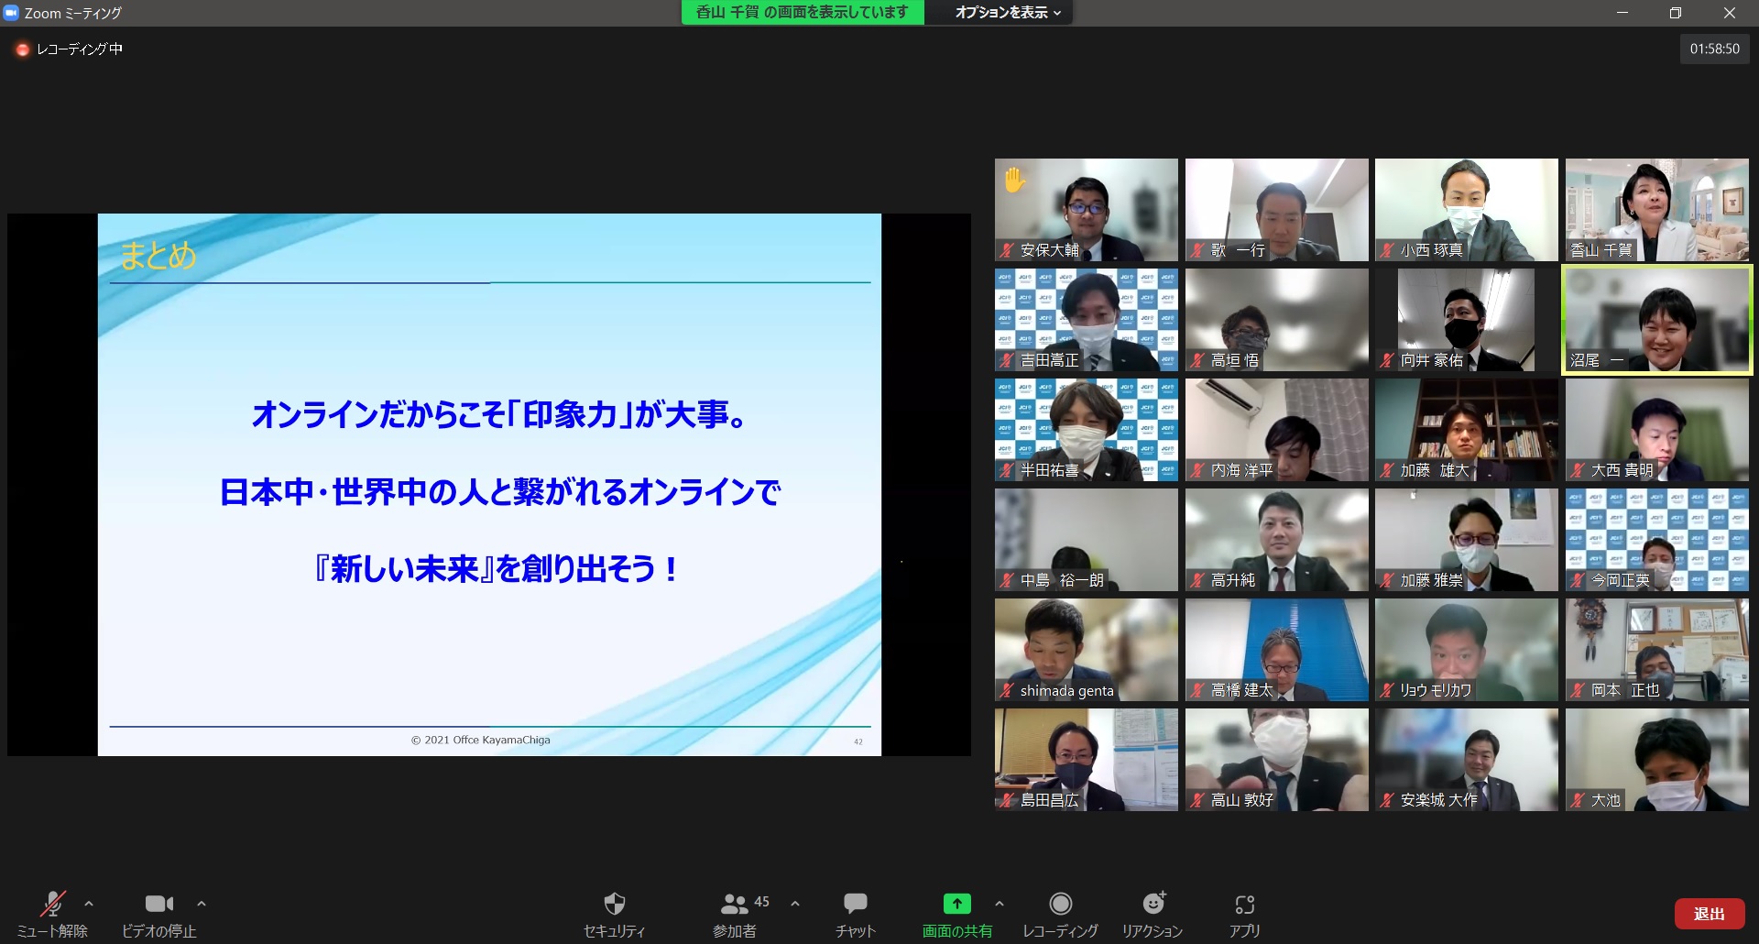
Task: Select 安保大輔 video tile
Action: pyautogui.click(x=1087, y=210)
